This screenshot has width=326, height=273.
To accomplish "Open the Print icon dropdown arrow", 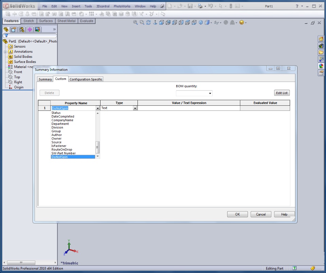I will (x=205, y=6).
